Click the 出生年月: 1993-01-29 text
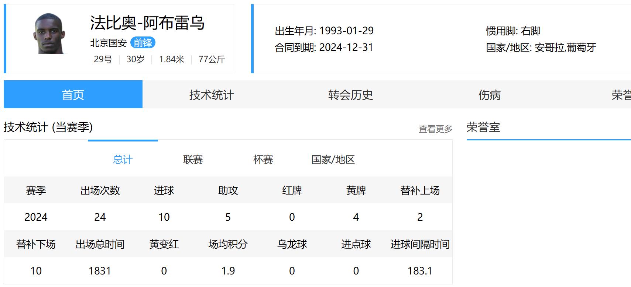The width and height of the screenshot is (631, 287). [324, 31]
